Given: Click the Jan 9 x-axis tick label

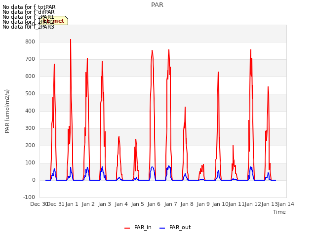Looking at the screenshot, I should click(203, 204).
